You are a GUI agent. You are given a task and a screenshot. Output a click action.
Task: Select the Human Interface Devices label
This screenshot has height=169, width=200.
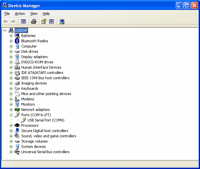point(41,67)
